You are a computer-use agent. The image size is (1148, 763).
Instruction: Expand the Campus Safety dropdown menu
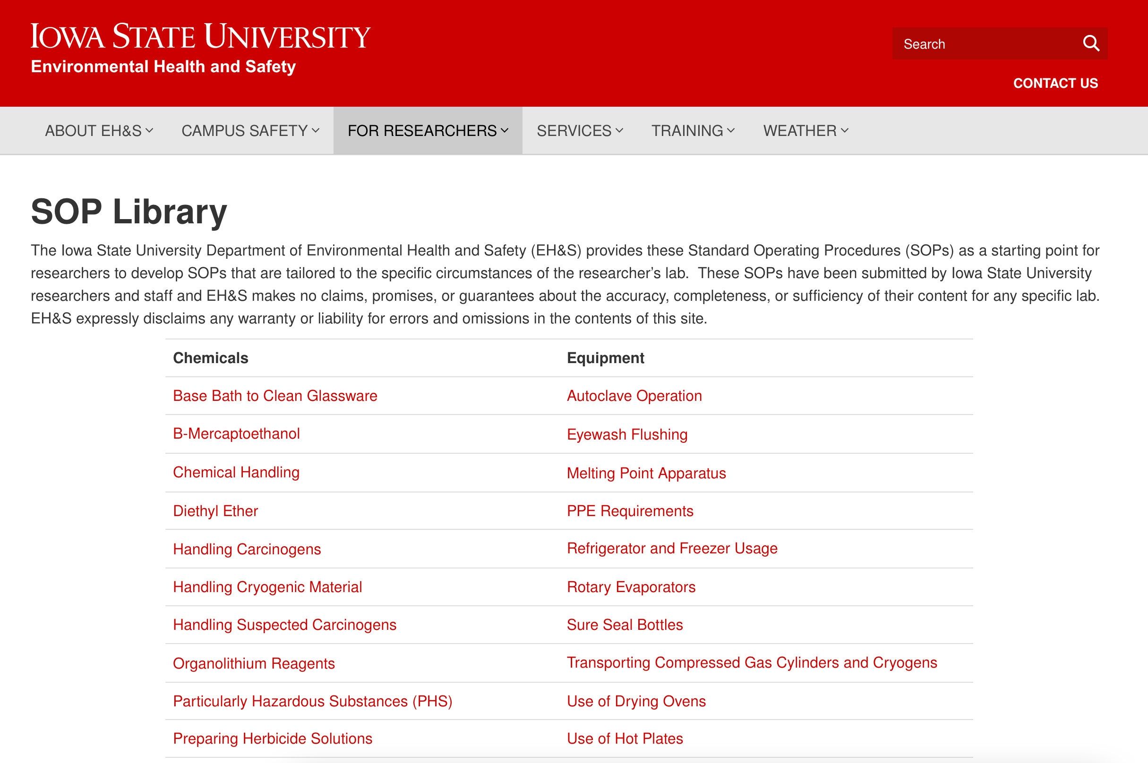click(x=250, y=130)
